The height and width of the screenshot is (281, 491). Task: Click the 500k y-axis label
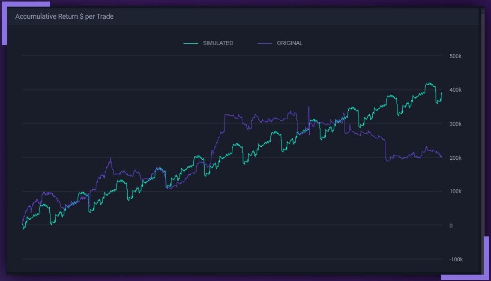click(x=455, y=57)
